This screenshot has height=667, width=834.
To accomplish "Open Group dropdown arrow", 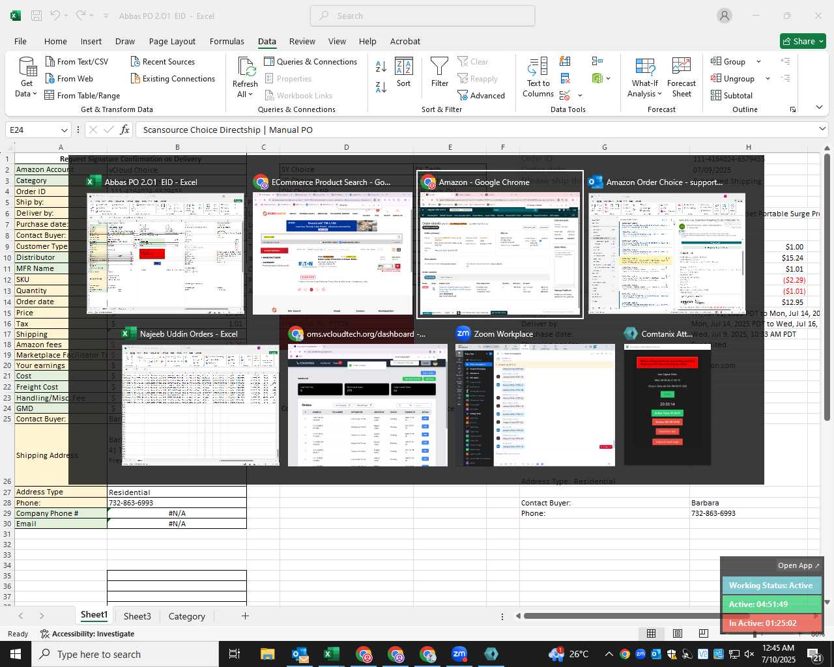I will 758,61.
